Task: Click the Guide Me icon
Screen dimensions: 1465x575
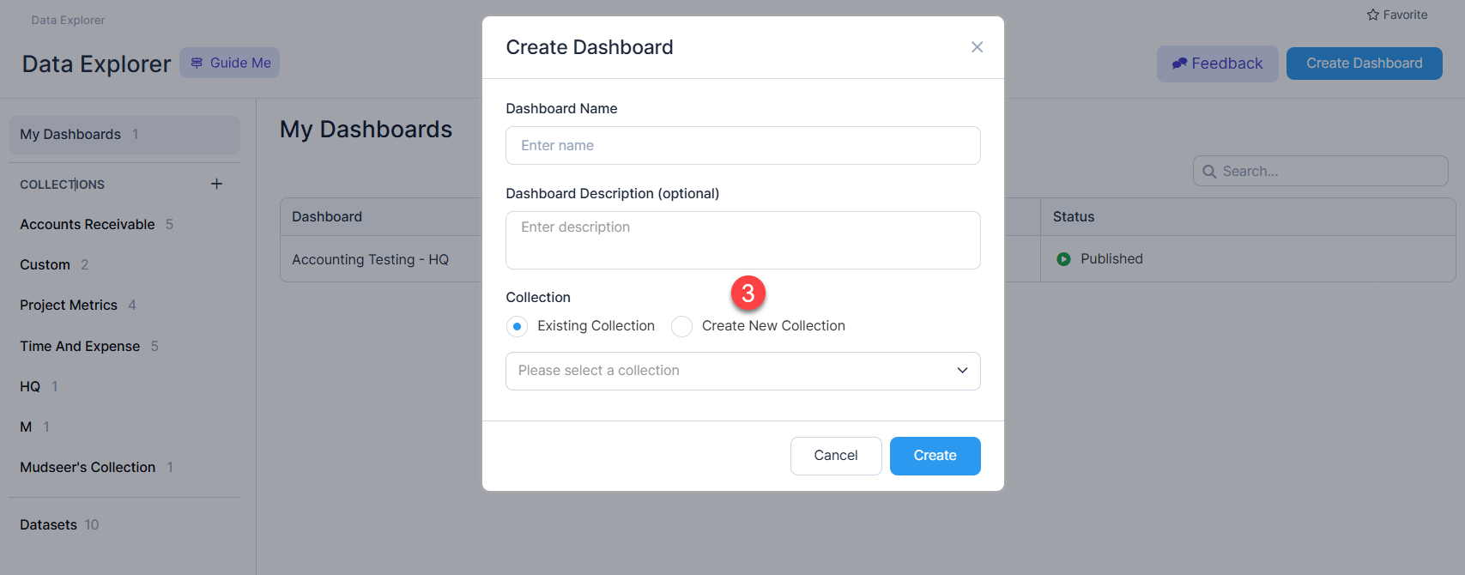Action: 197,63
